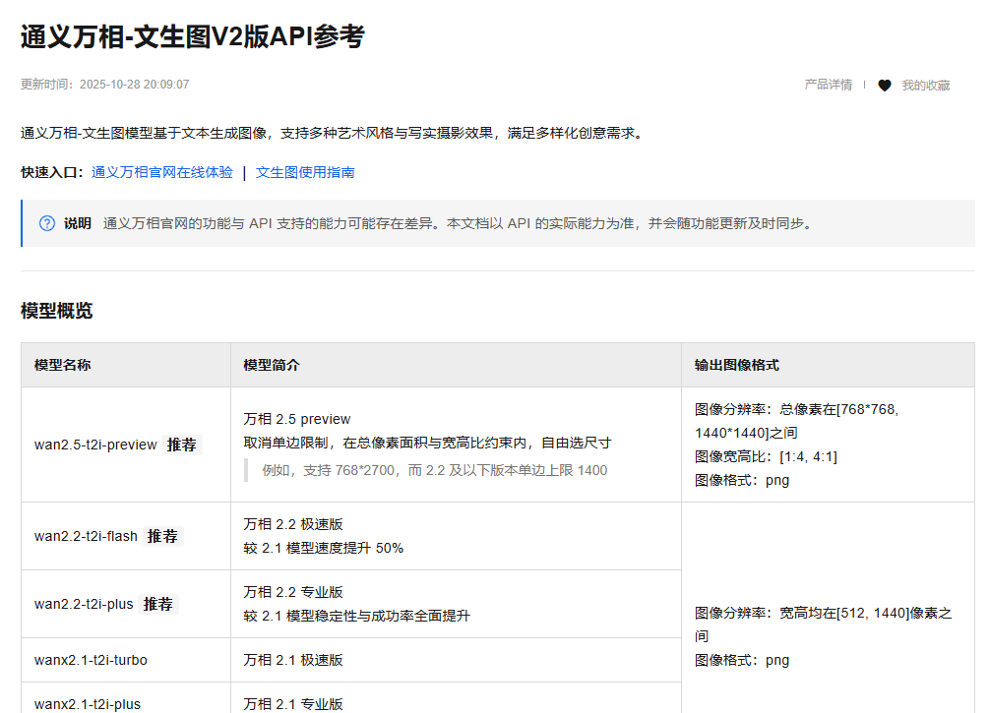Open 通义万相官网在线体验 link

162,172
